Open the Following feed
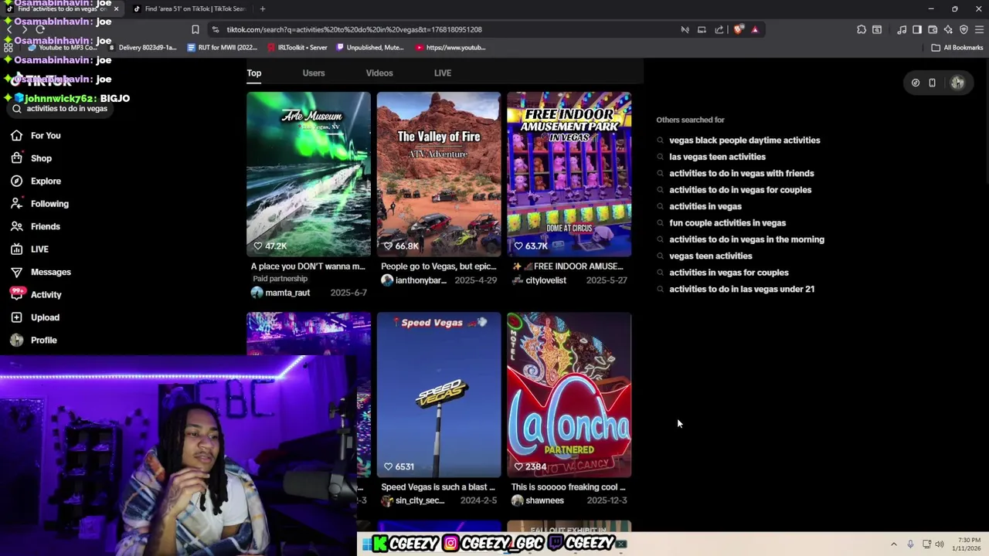This screenshot has height=556, width=989. pyautogui.click(x=49, y=204)
